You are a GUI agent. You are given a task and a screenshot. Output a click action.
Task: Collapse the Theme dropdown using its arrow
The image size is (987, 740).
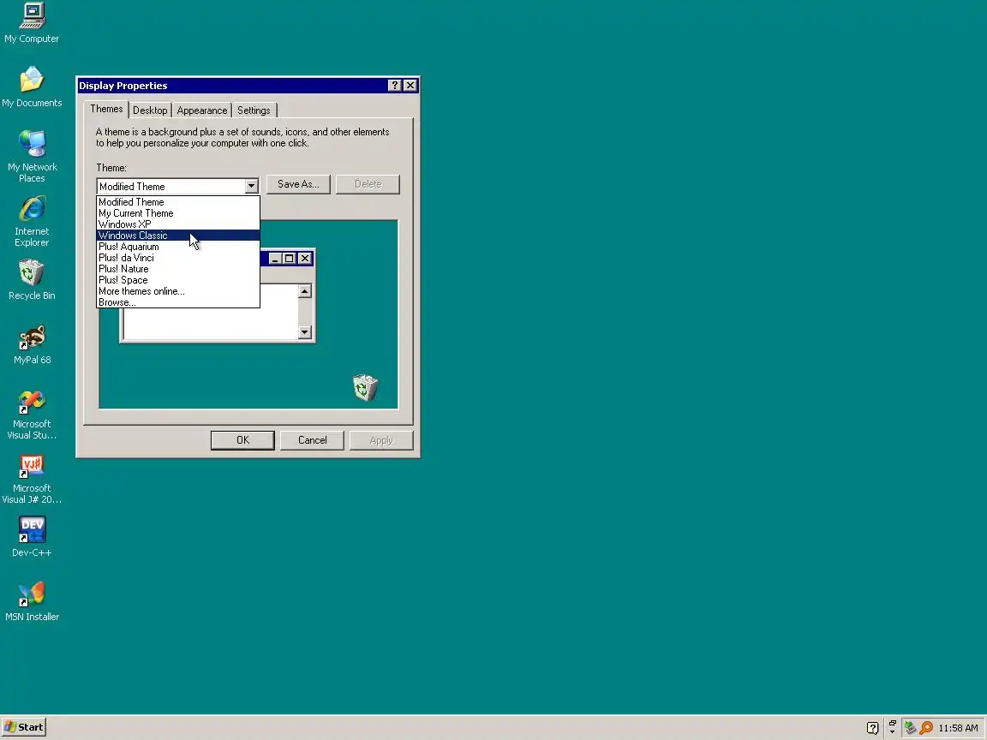pos(251,186)
